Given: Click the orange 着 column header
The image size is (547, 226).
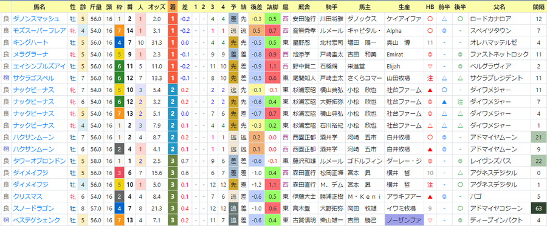Looking at the screenshot, I should (x=173, y=7).
